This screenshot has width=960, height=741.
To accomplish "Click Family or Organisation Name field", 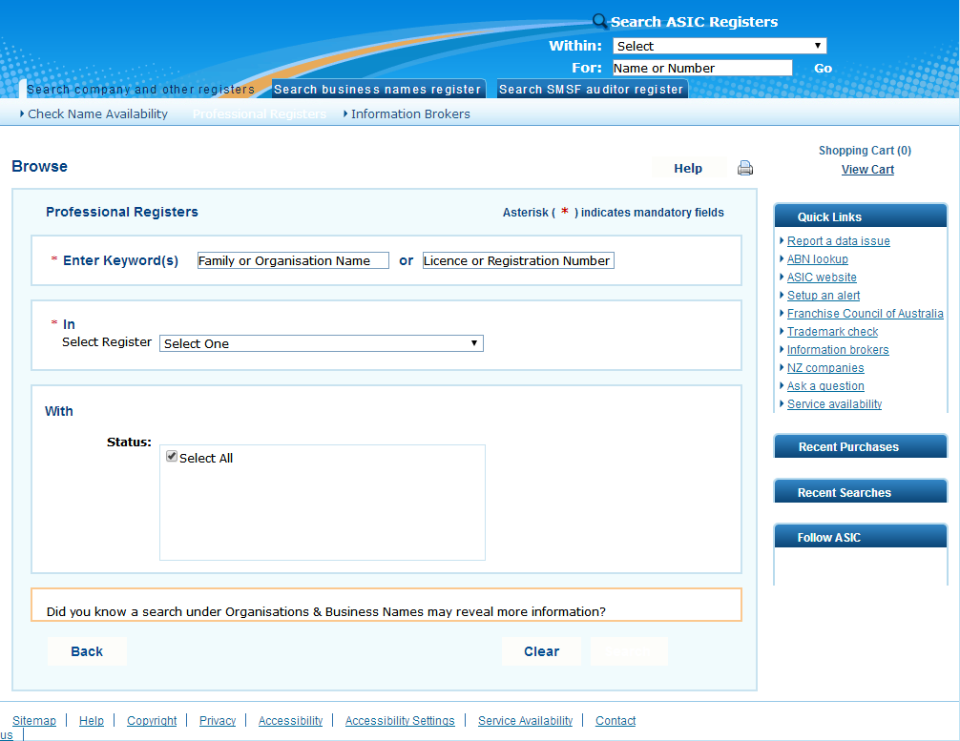I will tap(293, 260).
